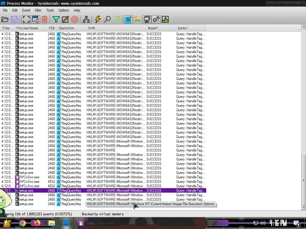
Task: Click the Path column header
Action: (116, 28)
